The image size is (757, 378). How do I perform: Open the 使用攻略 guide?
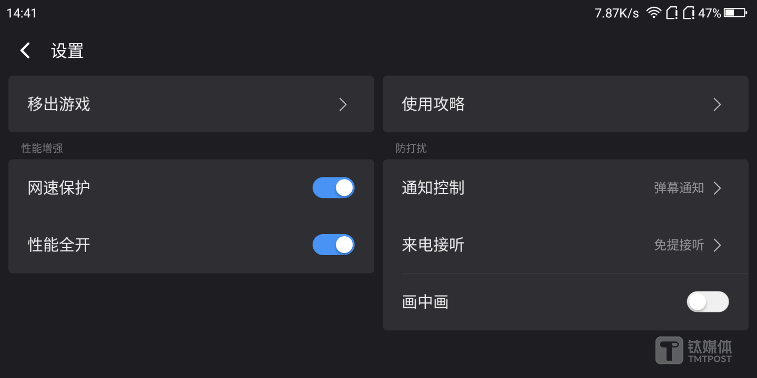[566, 104]
